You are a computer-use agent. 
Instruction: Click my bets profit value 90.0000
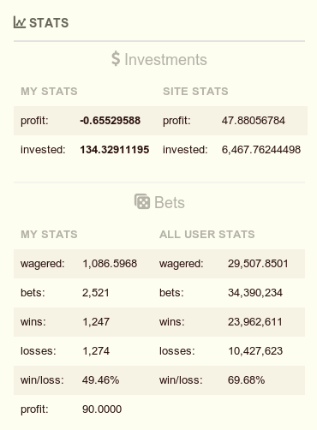102,409
